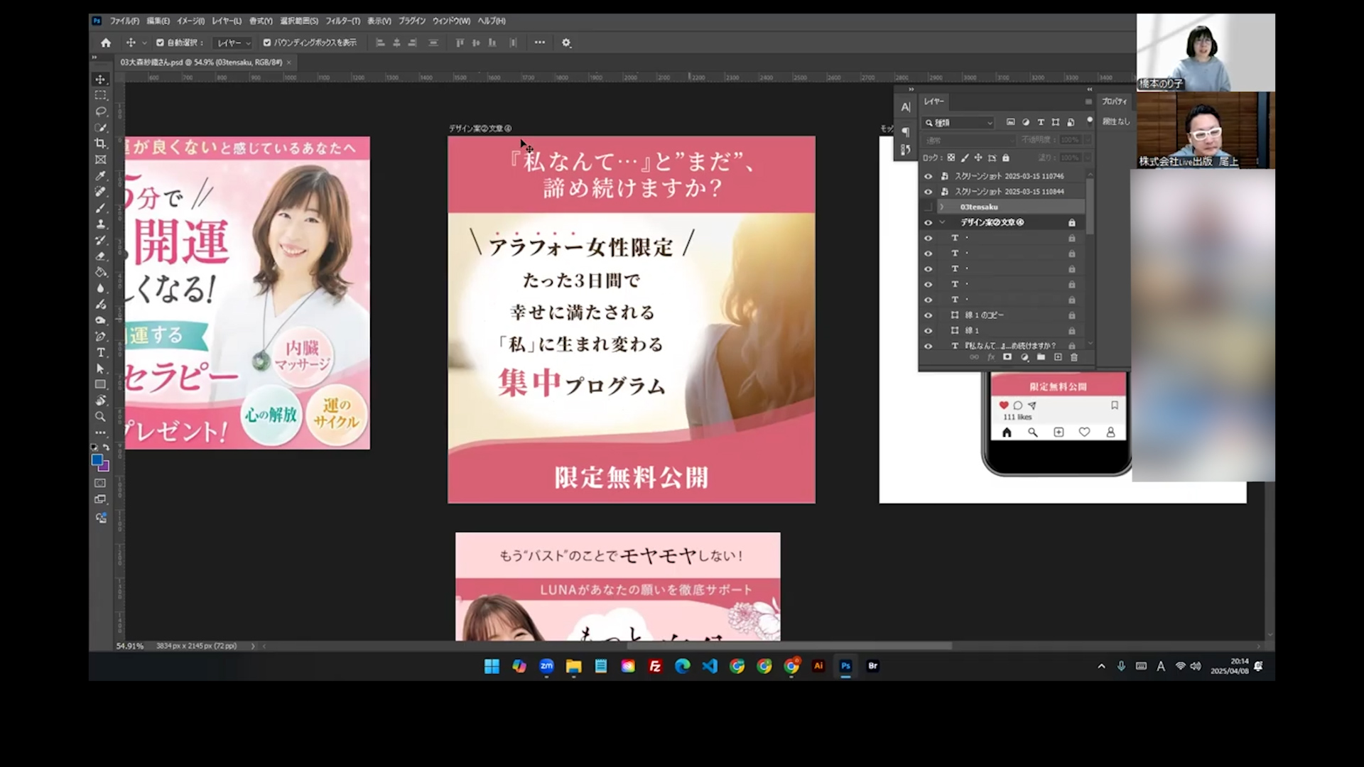The height and width of the screenshot is (767, 1364).
Task: Toggle the show bounding box checkbox
Action: point(267,43)
